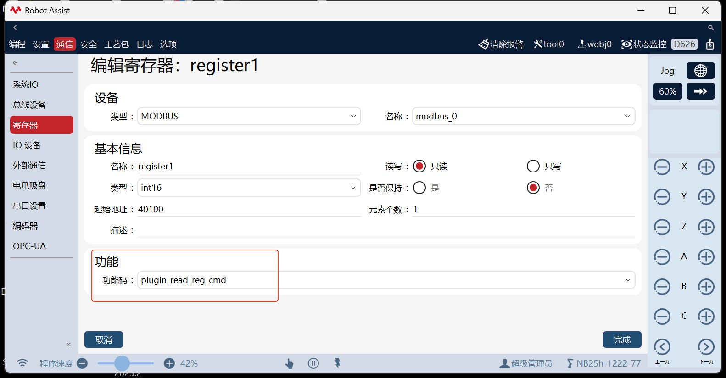This screenshot has width=726, height=378.
Task: Click the 起始地址 field showing 40100
Action: [x=248, y=209]
